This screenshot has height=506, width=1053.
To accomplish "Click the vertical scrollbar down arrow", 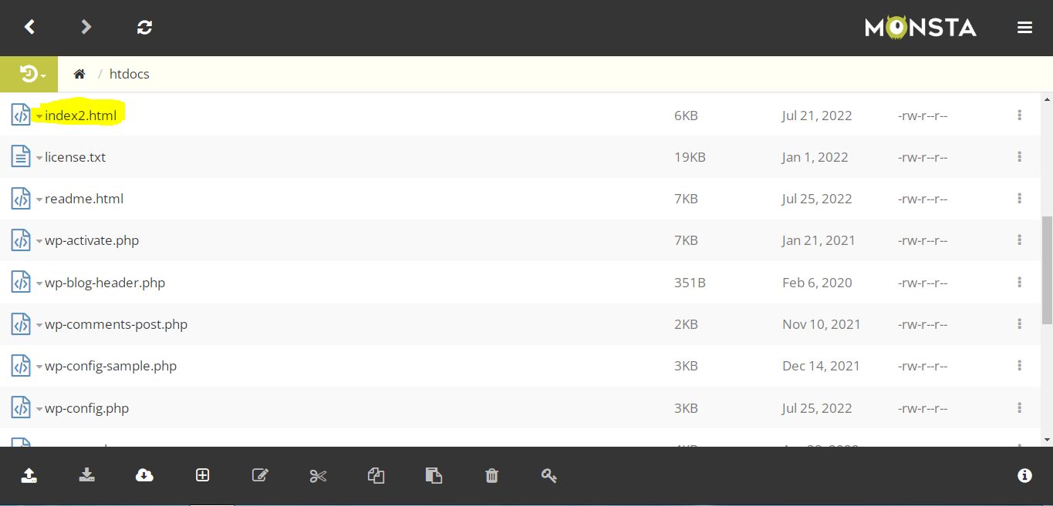I will (1047, 439).
